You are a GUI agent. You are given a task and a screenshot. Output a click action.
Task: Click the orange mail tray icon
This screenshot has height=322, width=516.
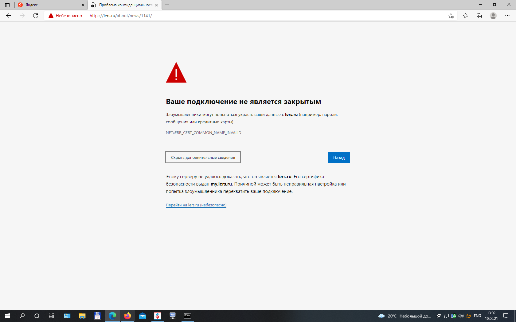(x=468, y=316)
